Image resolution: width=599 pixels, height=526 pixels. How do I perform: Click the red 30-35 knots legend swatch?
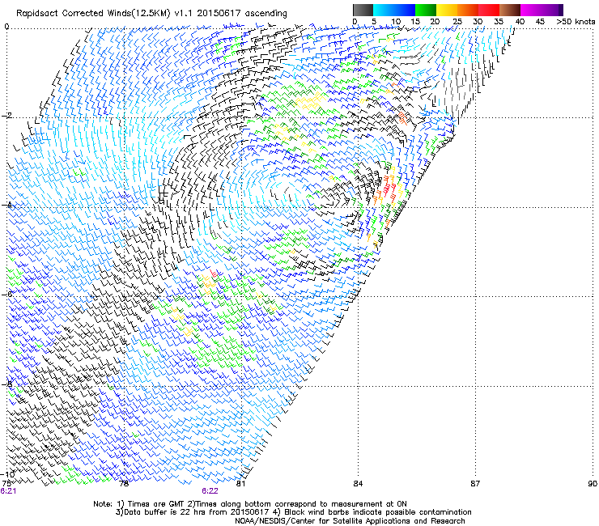pyautogui.click(x=489, y=10)
